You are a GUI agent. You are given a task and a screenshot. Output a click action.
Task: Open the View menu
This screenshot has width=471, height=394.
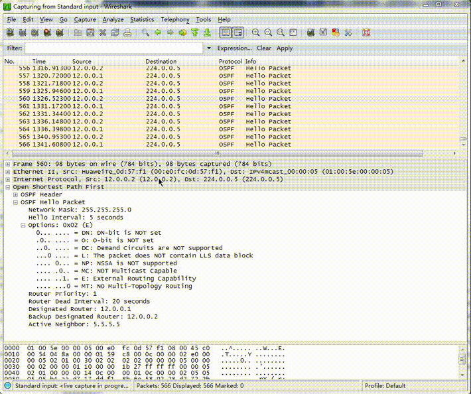46,19
